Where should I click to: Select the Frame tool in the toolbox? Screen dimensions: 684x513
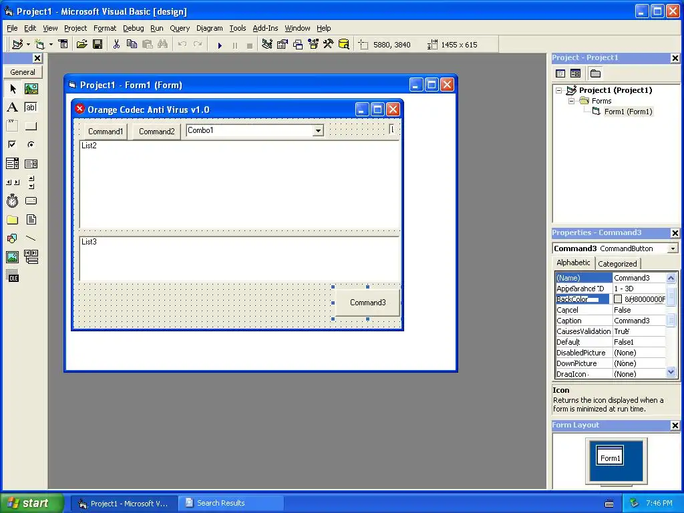pyautogui.click(x=13, y=126)
